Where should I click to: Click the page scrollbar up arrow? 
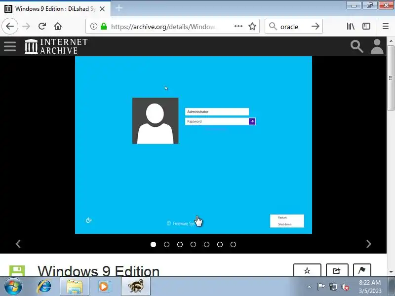point(391,41)
